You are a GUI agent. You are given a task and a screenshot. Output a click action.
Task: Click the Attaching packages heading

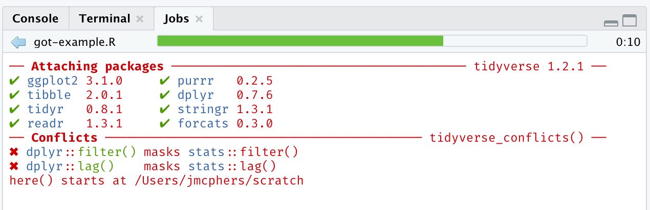97,66
